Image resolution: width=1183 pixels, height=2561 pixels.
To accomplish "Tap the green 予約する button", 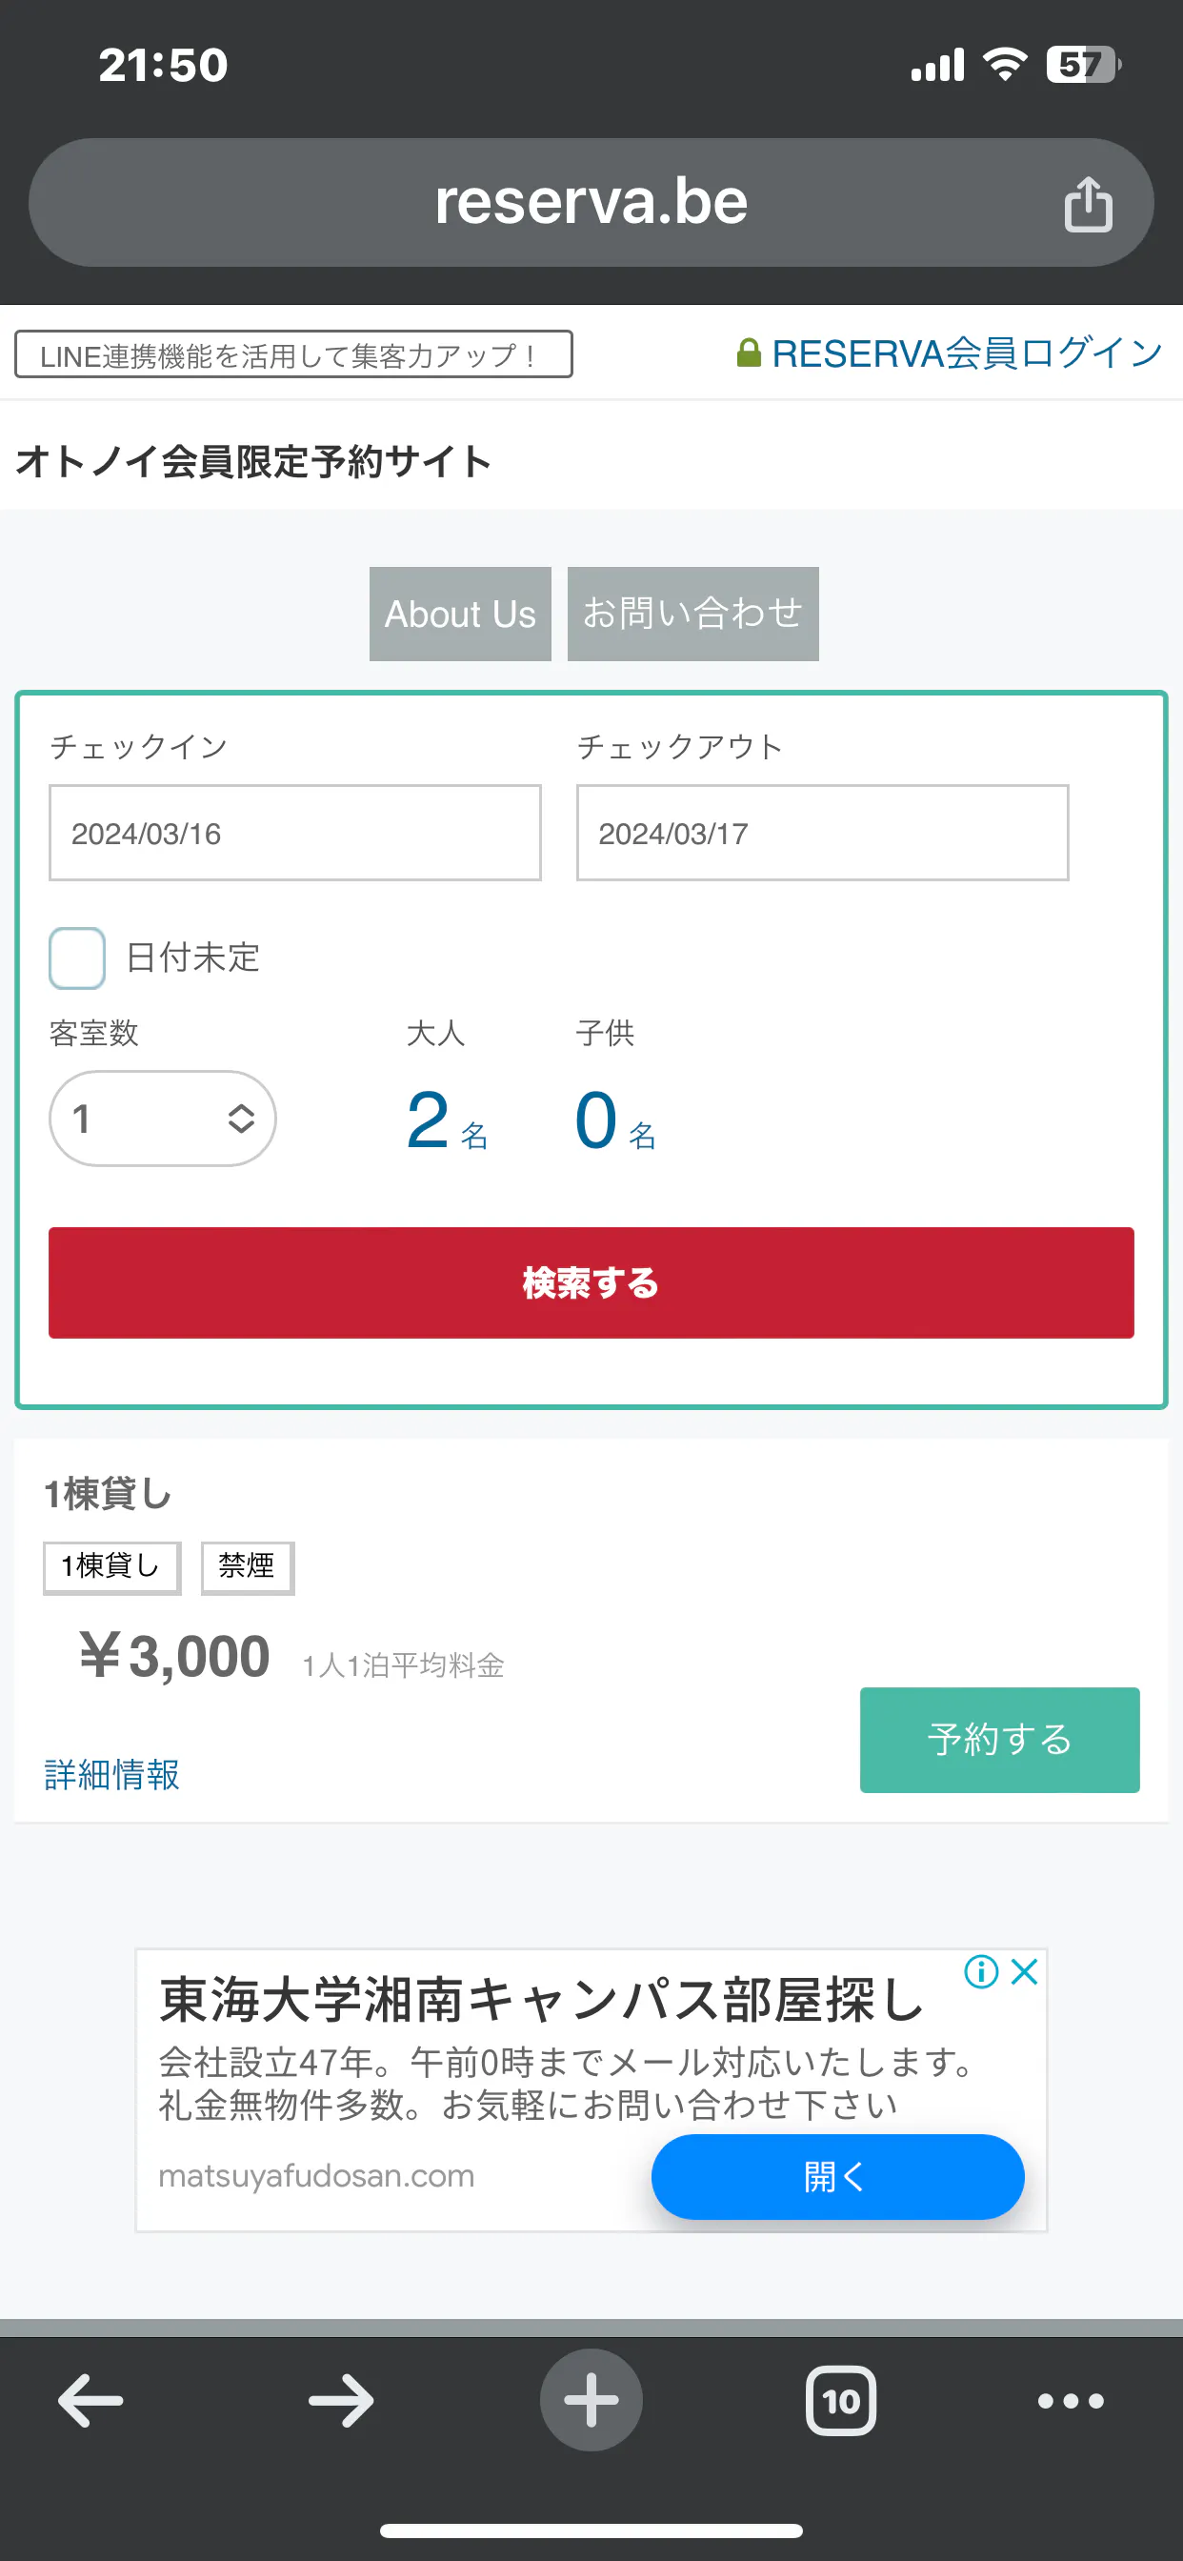I will point(999,1739).
